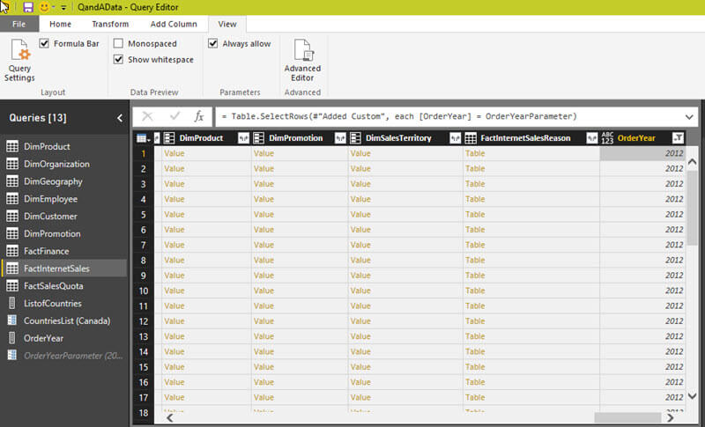Switch to the Transform tab
Image resolution: width=705 pixels, height=427 pixels.
110,25
